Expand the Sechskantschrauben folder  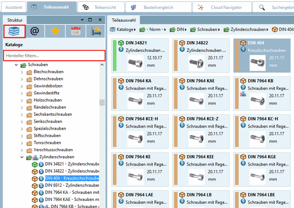point(22,115)
